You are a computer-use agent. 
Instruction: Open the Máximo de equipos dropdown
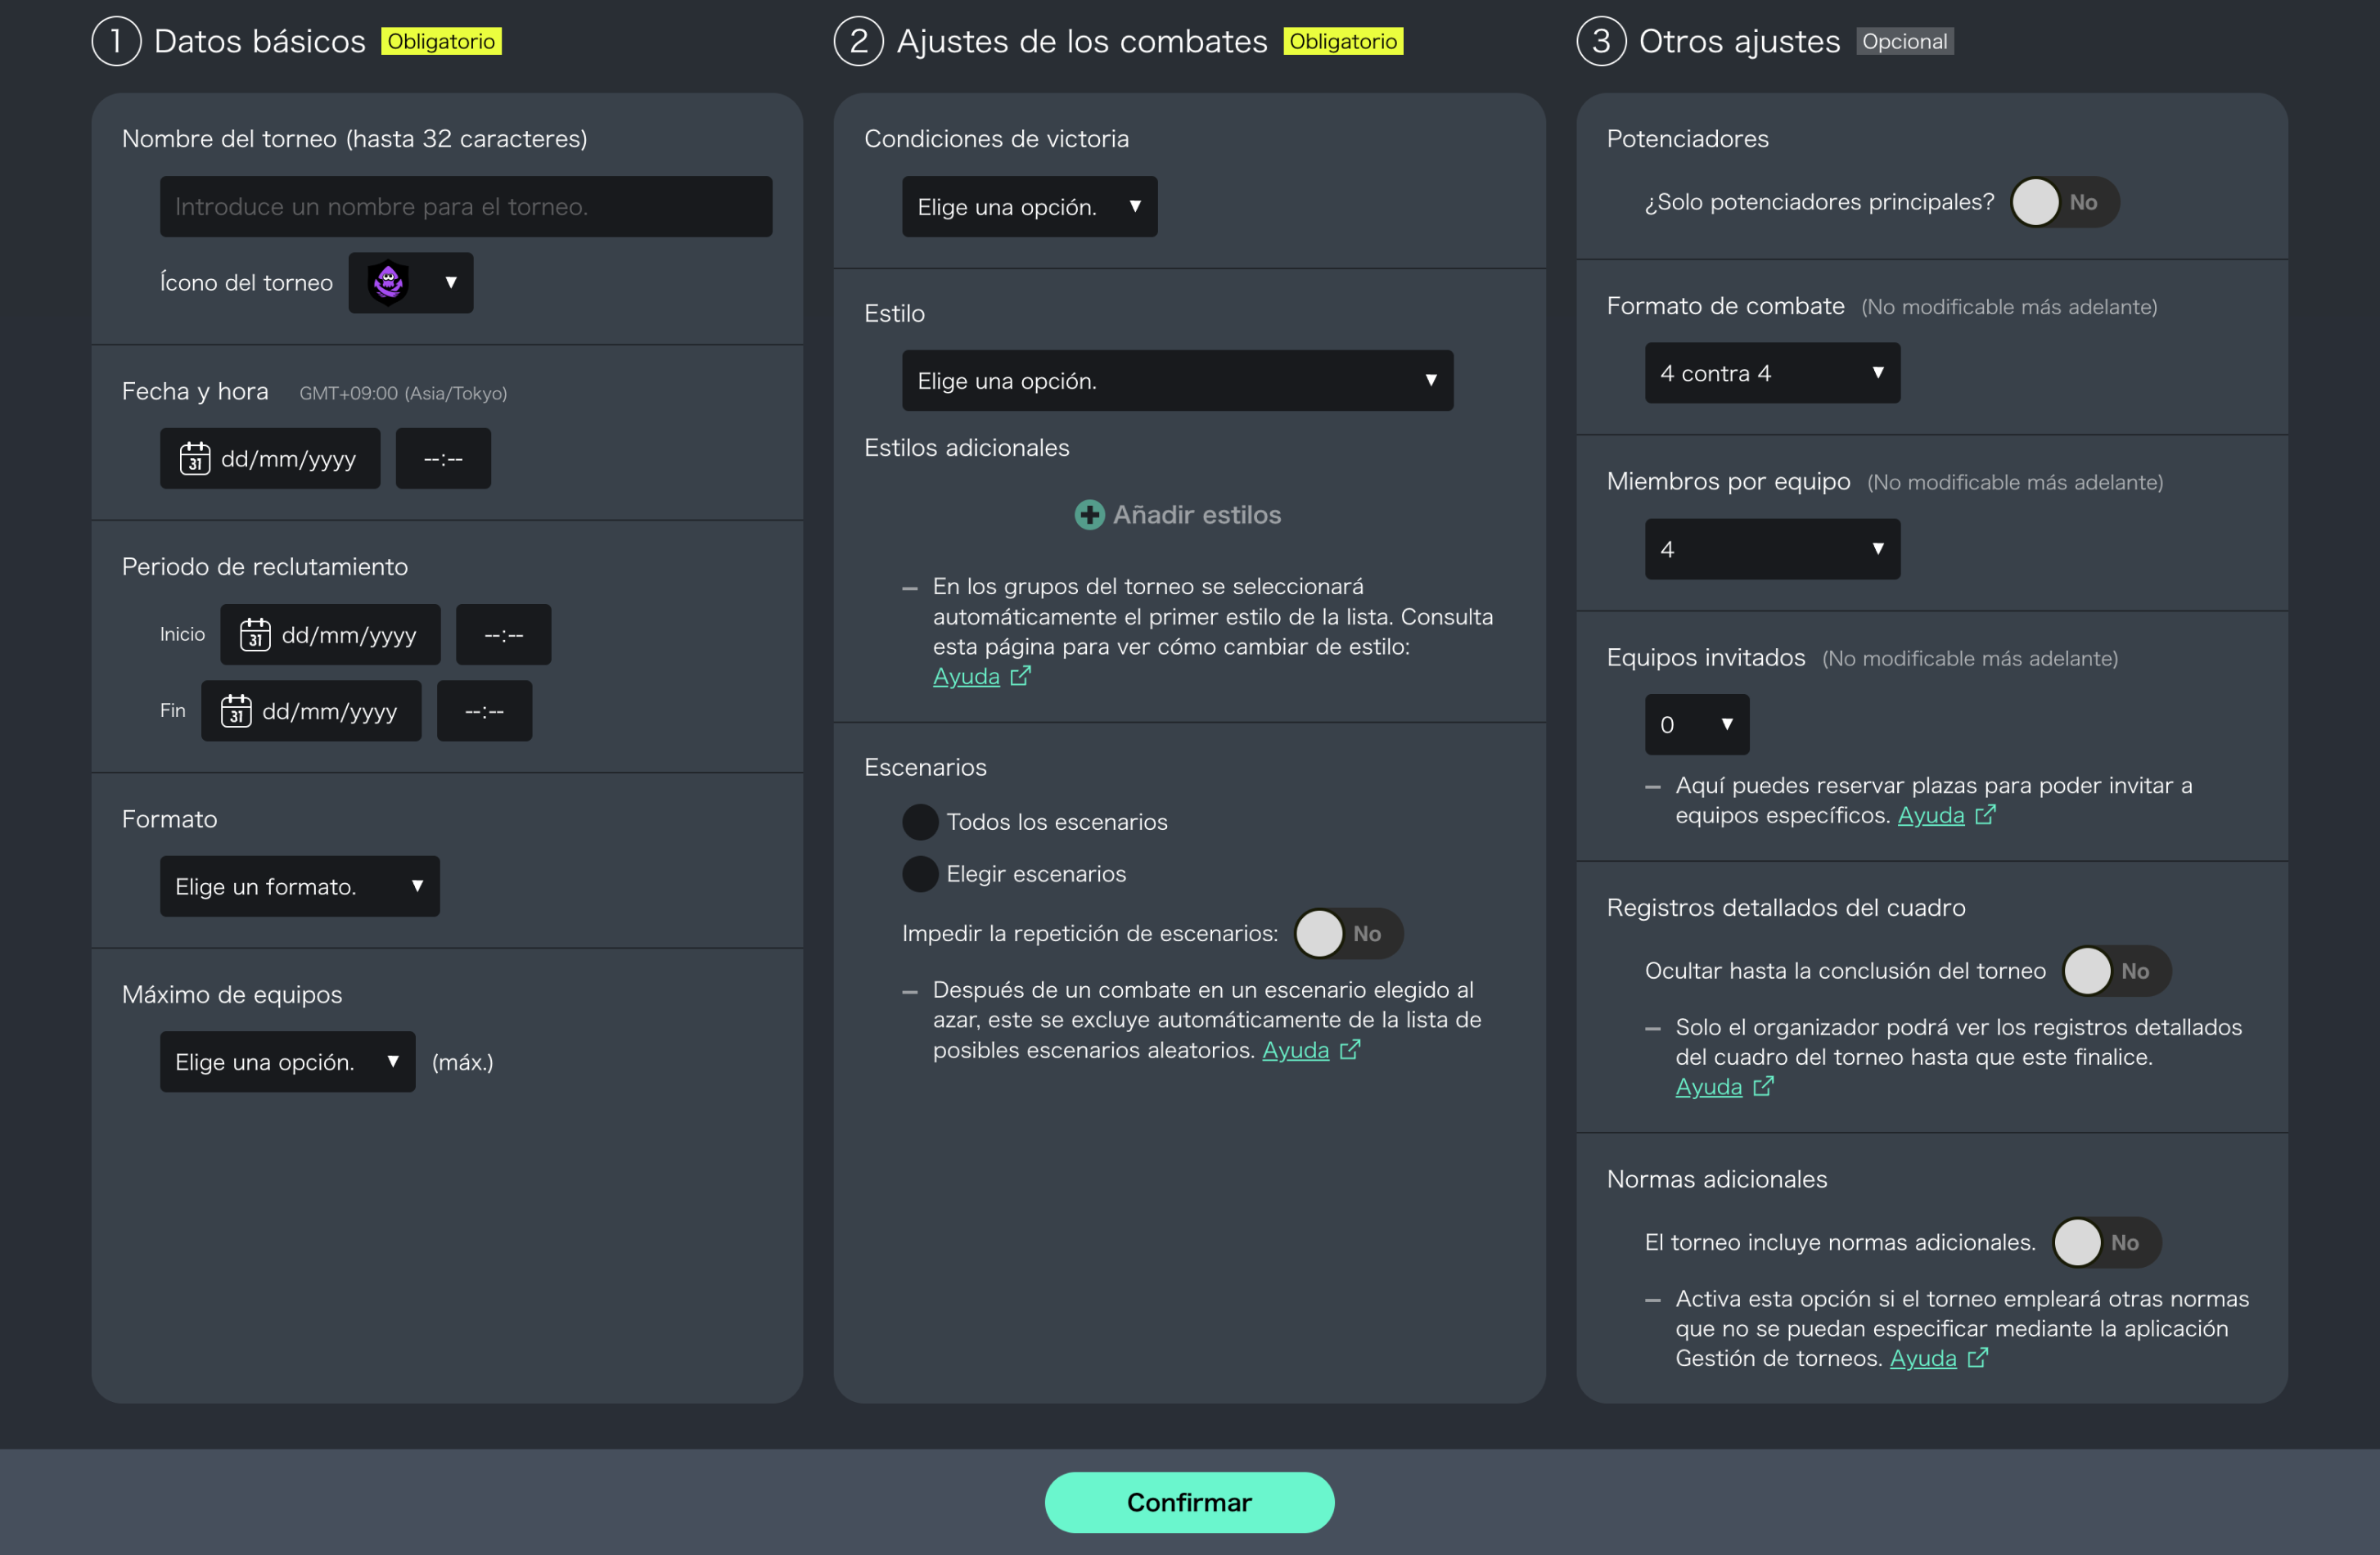[x=287, y=1062]
